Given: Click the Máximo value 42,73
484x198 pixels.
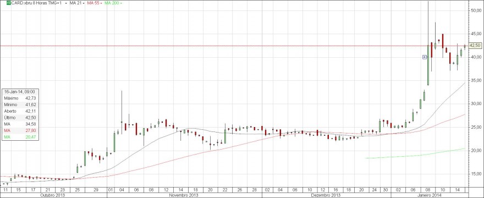Looking at the screenshot, I should click(30, 98).
